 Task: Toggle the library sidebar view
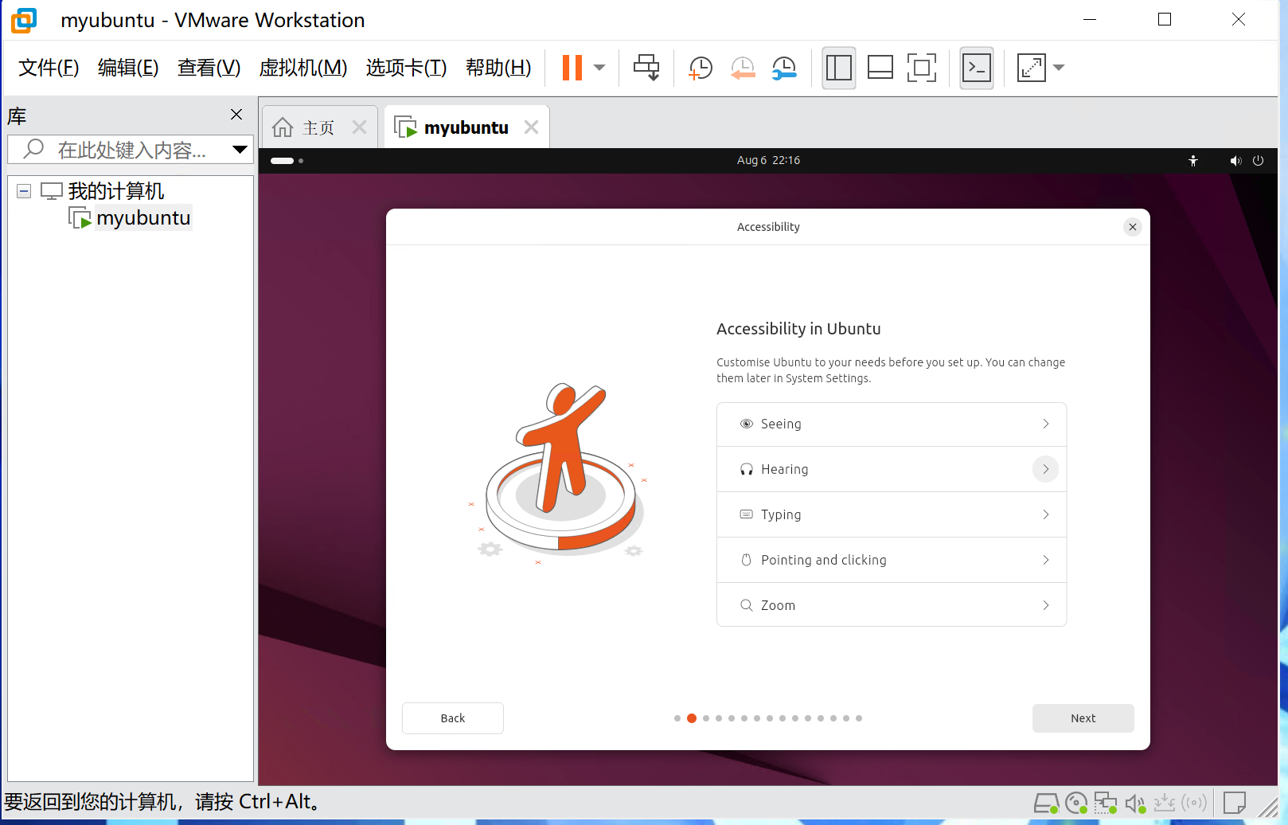click(839, 68)
